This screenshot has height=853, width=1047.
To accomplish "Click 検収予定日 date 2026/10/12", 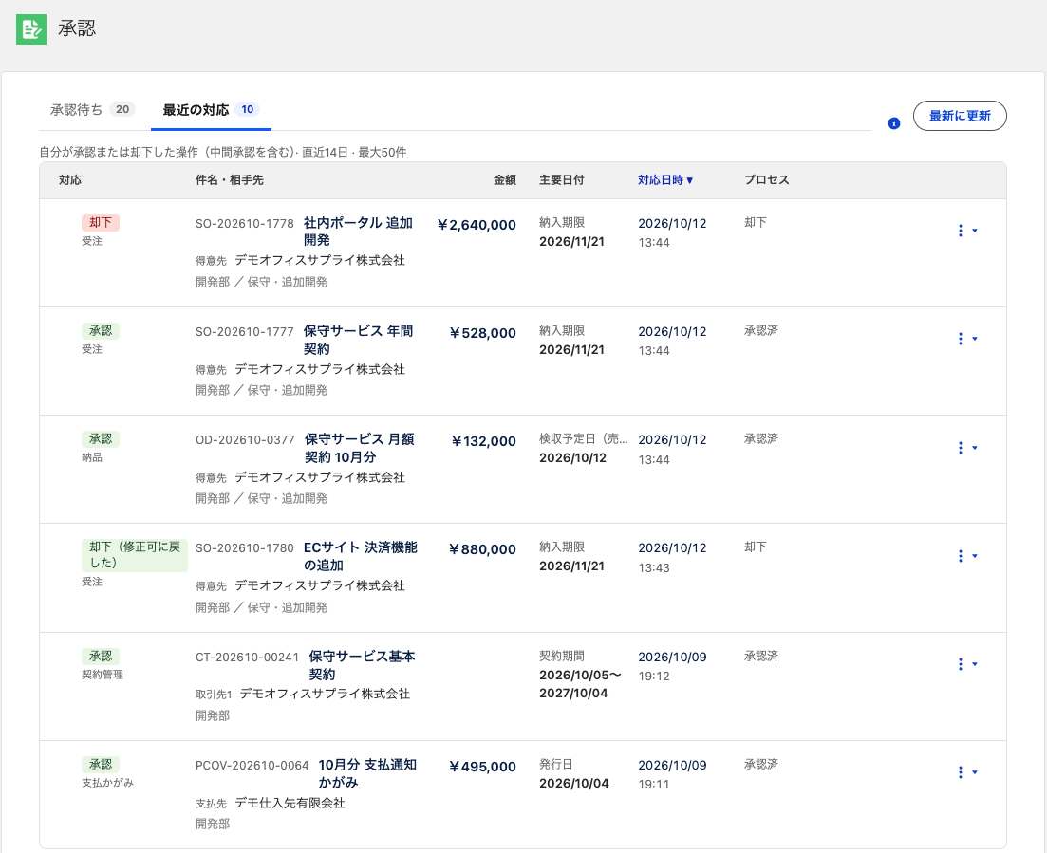I will [573, 458].
